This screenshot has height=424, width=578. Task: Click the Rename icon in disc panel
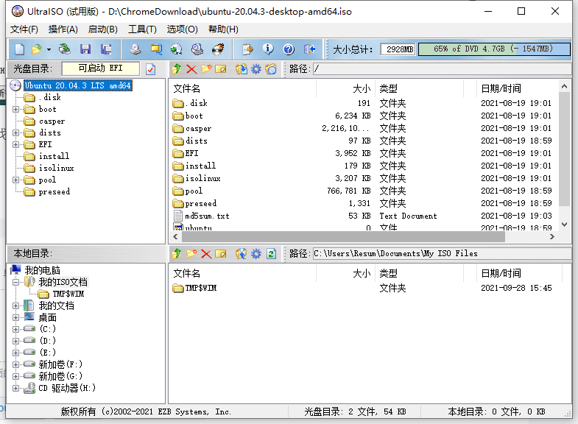(x=220, y=69)
